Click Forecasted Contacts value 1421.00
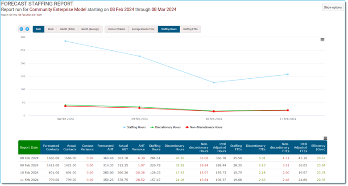The height and width of the screenshot is (186, 348). point(53,166)
